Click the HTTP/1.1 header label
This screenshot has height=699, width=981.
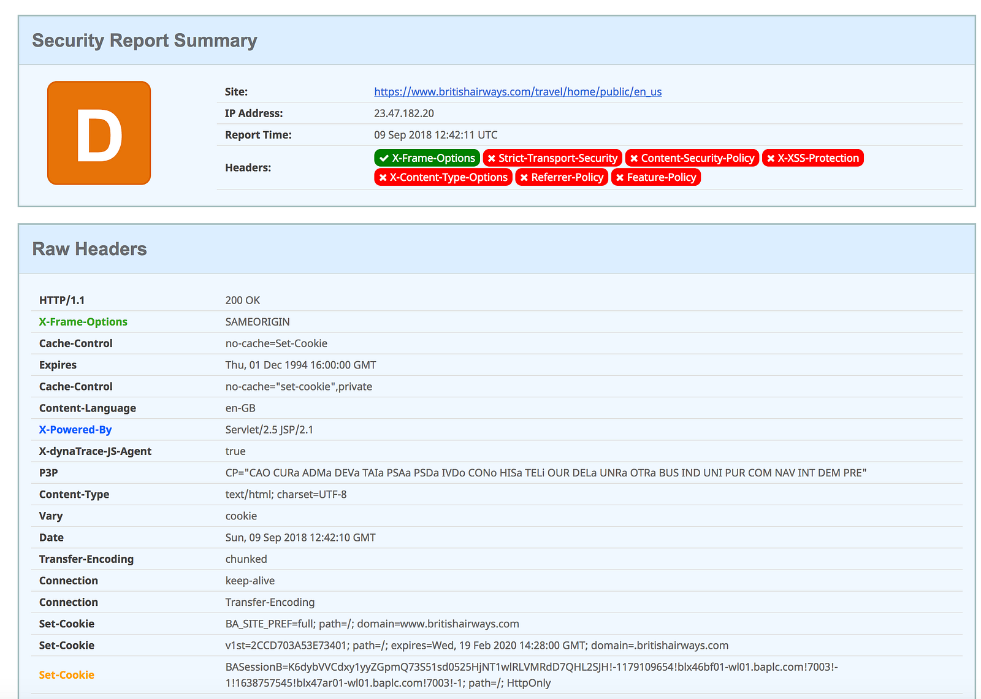coord(62,300)
